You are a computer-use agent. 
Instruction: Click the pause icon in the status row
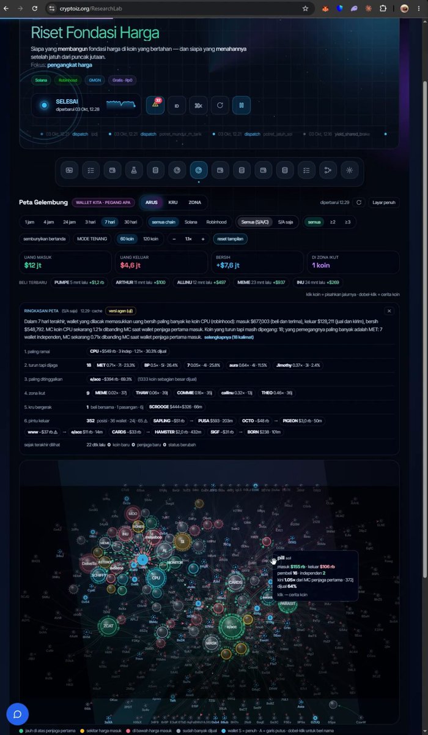[x=242, y=105]
